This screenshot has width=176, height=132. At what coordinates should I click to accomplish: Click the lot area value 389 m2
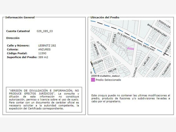pyautogui.click(x=43, y=57)
